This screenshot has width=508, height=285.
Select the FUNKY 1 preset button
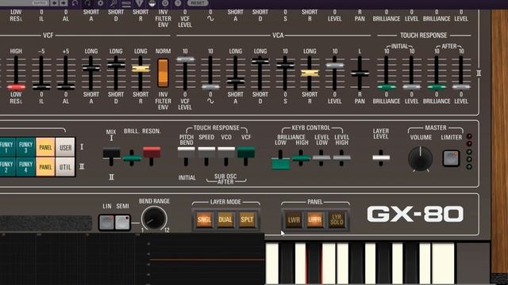coord(7,147)
